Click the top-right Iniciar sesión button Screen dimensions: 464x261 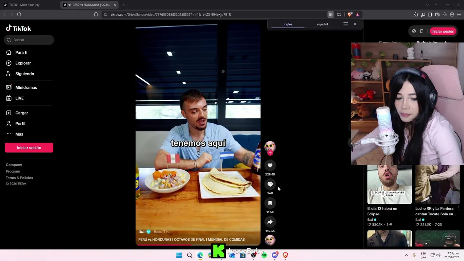[x=443, y=31]
